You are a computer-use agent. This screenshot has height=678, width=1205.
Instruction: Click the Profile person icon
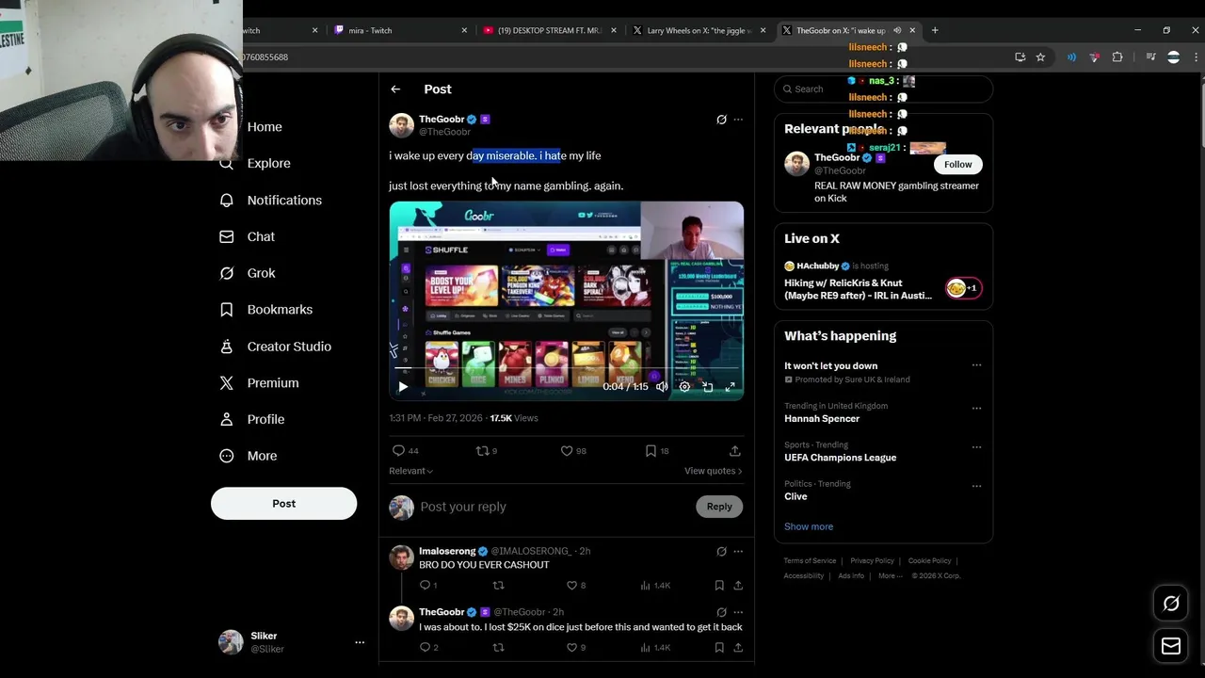tap(226, 419)
